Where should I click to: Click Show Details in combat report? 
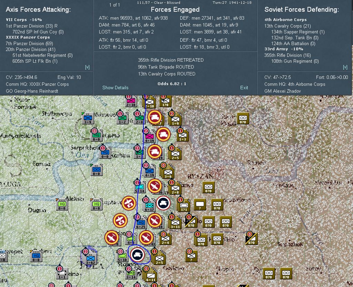tap(115, 88)
